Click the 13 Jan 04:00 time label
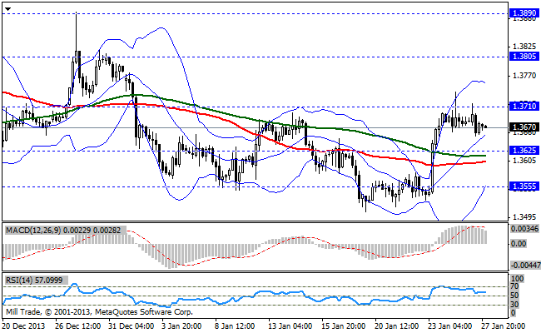Image resolution: width=541 pixels, height=333 pixels. point(290,326)
